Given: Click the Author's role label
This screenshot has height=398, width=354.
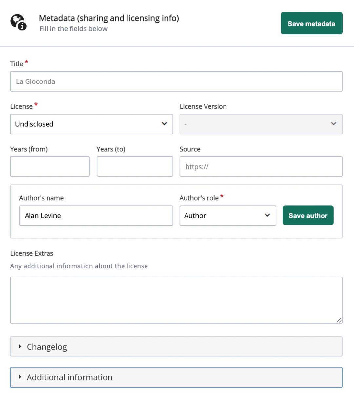Looking at the screenshot, I should (x=199, y=198).
